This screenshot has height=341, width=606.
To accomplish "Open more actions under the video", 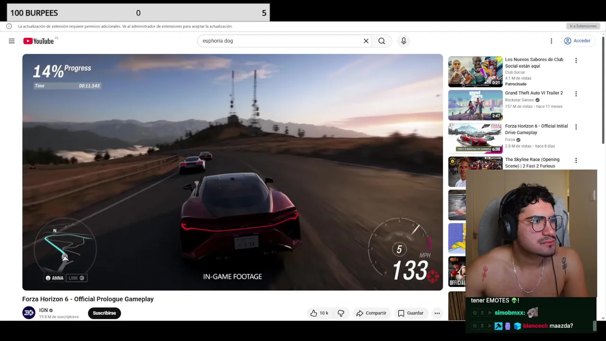I will coord(437,313).
